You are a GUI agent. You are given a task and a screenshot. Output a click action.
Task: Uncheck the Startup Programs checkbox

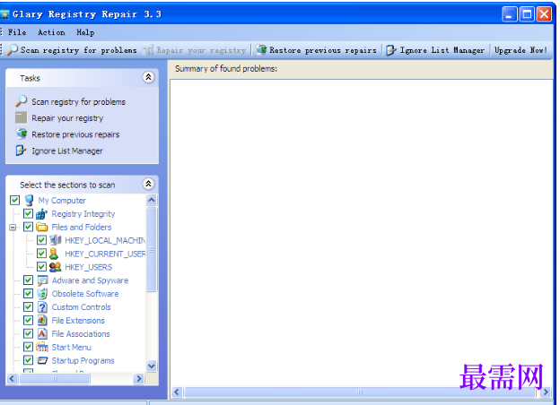coord(28,360)
